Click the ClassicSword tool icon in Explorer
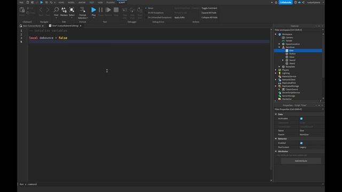Screen dimensions: 342x192 click(283, 90)
